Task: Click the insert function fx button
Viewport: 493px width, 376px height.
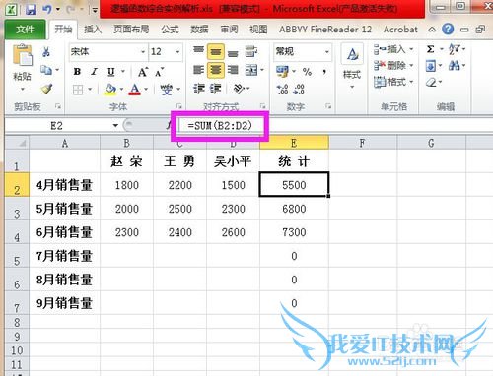Action: click(x=169, y=125)
